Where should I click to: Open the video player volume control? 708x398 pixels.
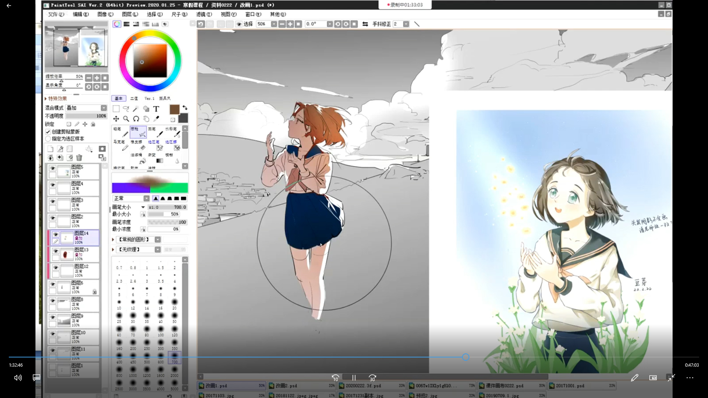tap(18, 378)
